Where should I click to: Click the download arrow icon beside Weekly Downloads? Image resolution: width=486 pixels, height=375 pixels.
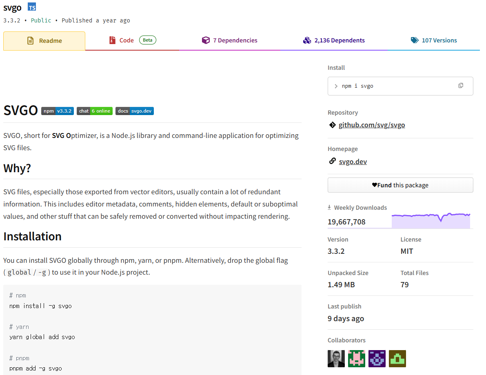329,207
